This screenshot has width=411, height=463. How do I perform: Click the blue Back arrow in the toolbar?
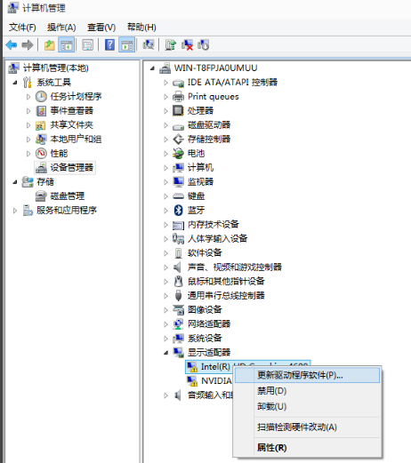coord(12,45)
